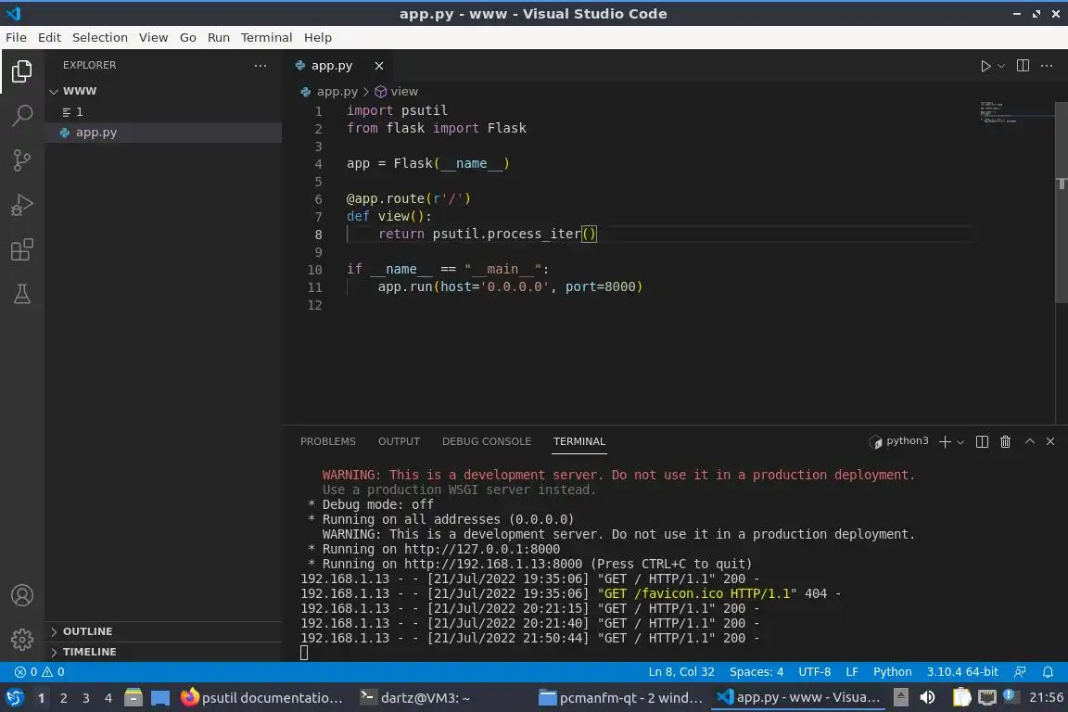Open Source Control view icon
The width and height of the screenshot is (1068, 712).
tap(22, 160)
